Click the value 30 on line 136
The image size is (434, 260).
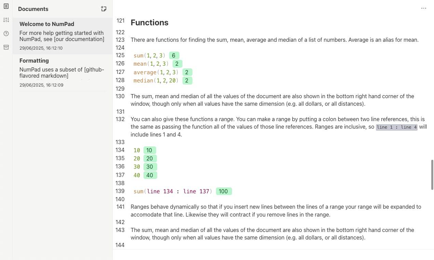pyautogui.click(x=137, y=167)
